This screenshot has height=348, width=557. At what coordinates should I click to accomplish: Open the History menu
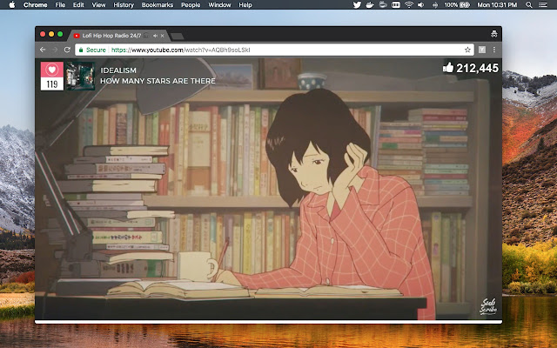[124, 5]
